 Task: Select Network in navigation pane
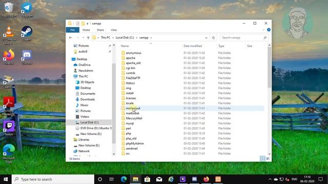[84, 151]
